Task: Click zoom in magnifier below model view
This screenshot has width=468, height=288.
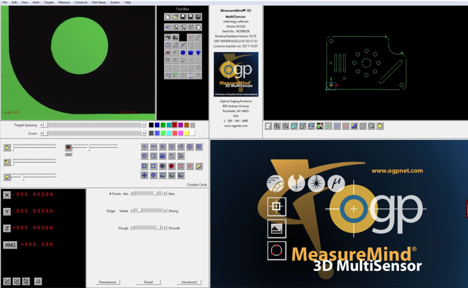Action: [x=277, y=126]
